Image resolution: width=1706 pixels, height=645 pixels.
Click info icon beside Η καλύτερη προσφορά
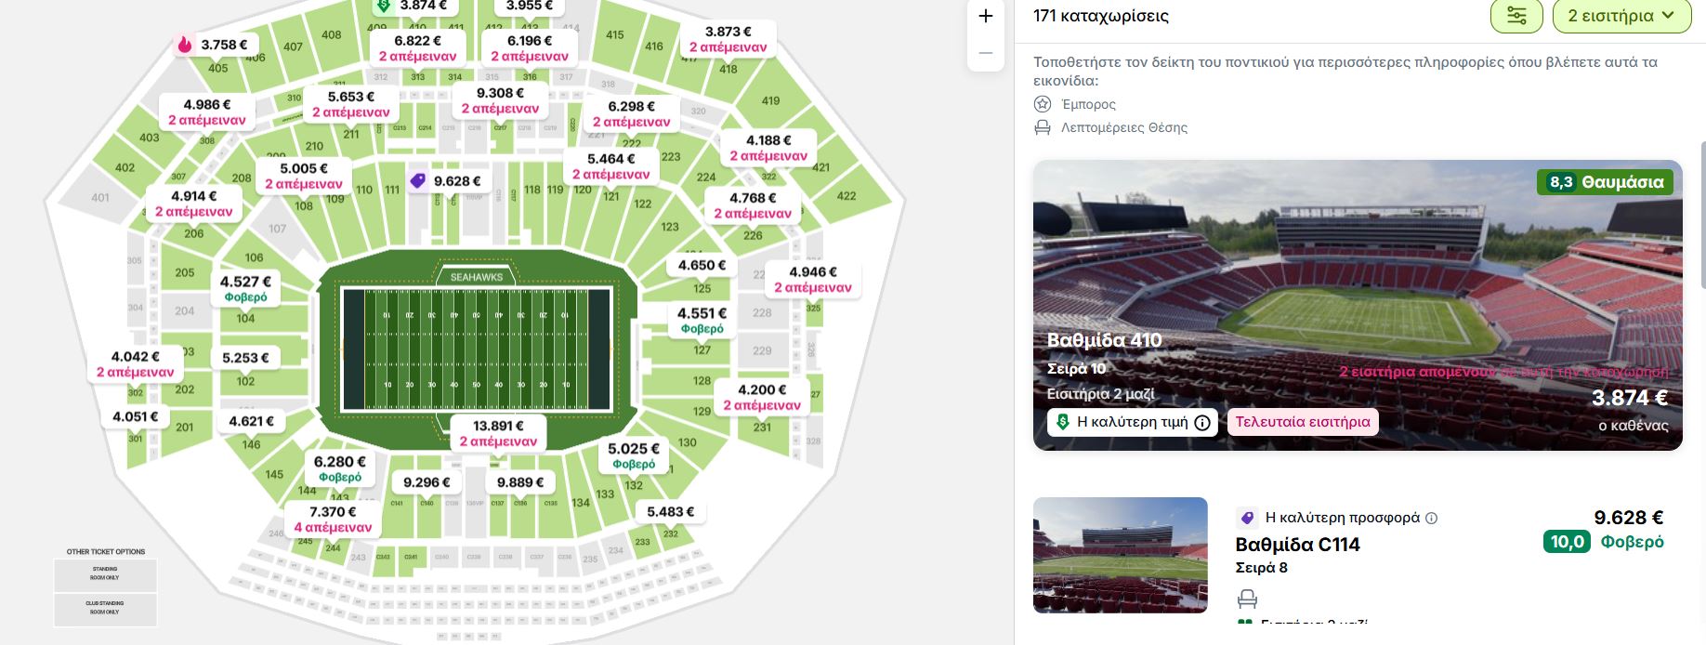pos(1432,519)
